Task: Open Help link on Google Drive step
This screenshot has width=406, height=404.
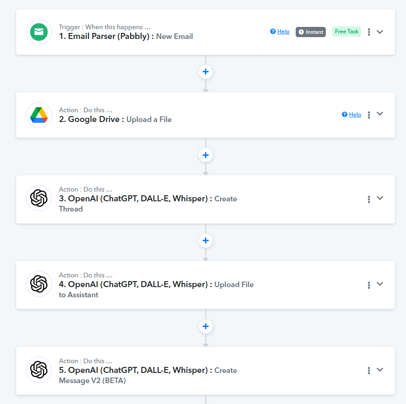Action: click(x=352, y=115)
